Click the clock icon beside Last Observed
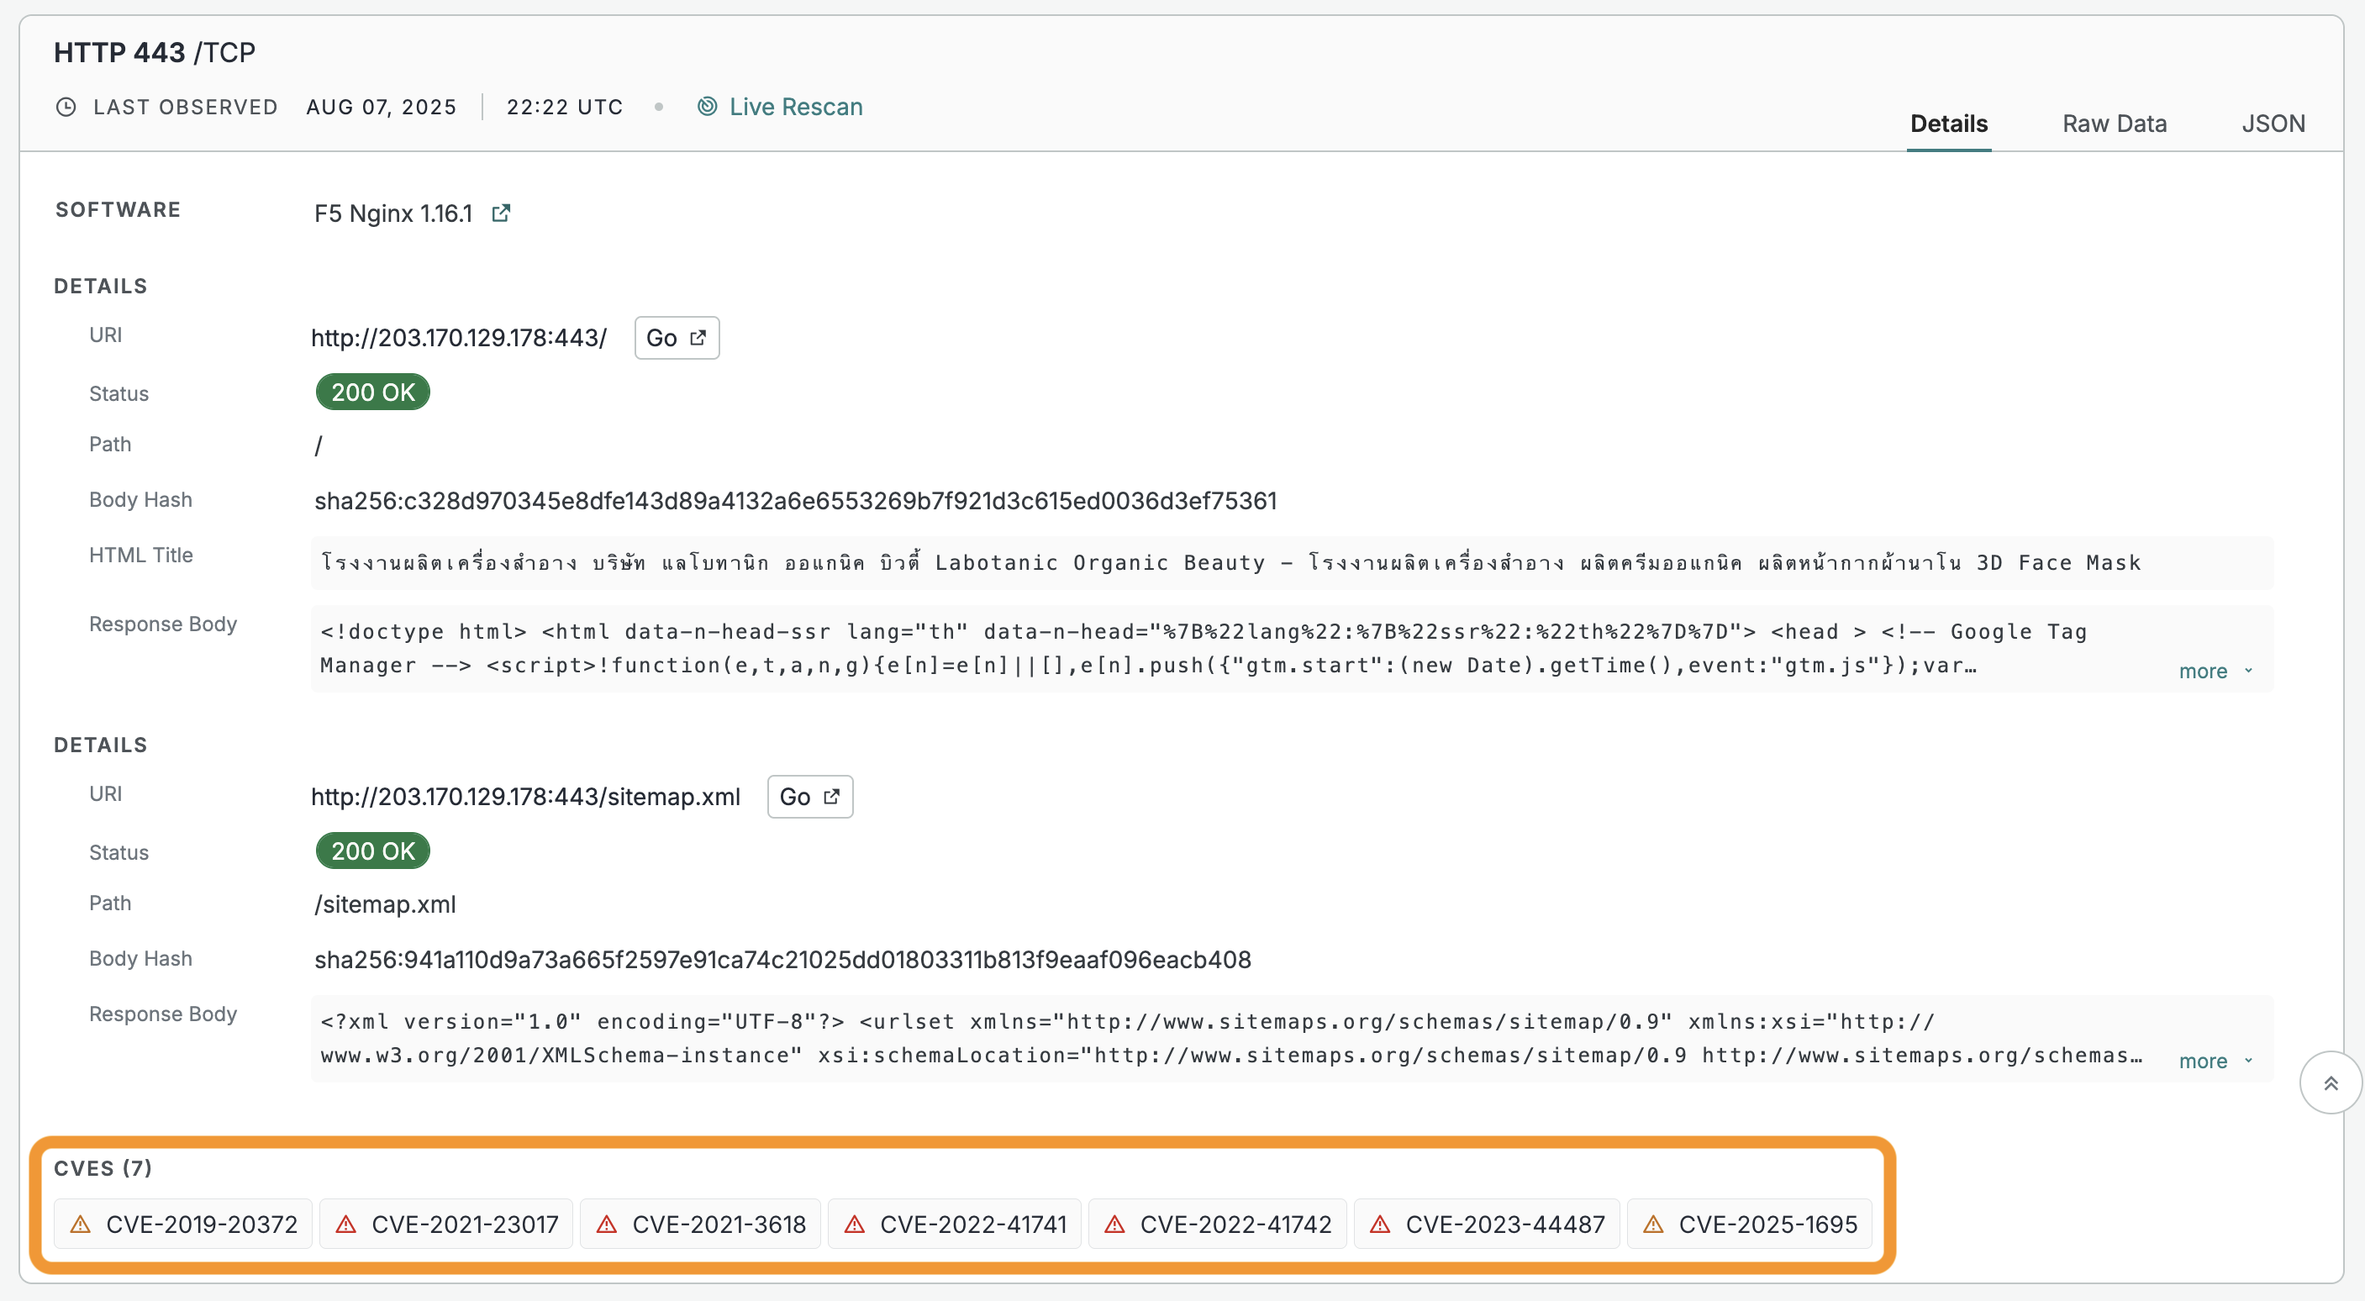This screenshot has height=1301, width=2365. tap(66, 107)
